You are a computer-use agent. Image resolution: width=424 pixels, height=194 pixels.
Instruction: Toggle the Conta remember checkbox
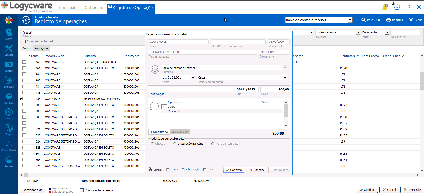168,170
